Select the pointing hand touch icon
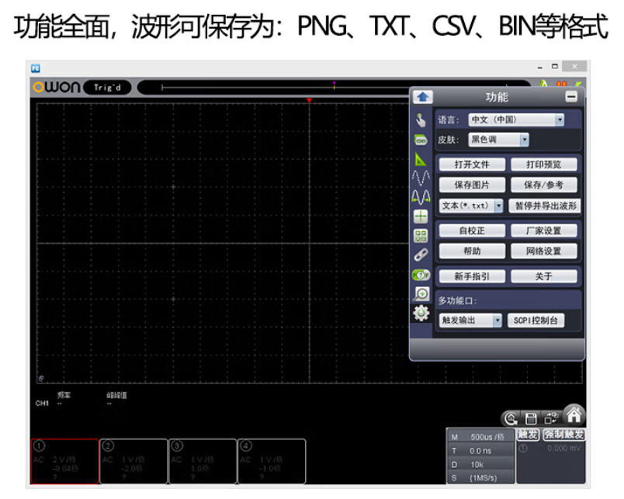Screen dimensions: 624x499 tap(421, 120)
